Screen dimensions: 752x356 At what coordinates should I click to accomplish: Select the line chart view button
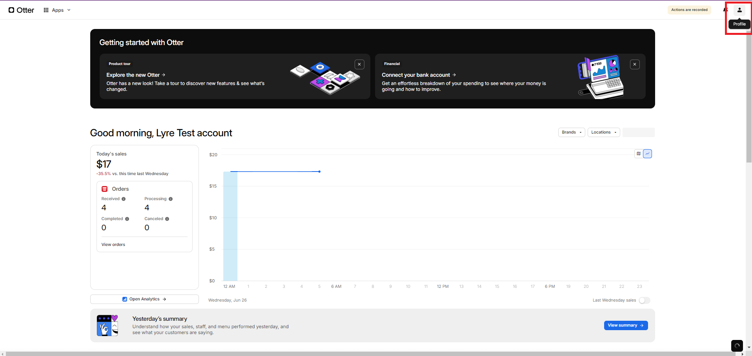[647, 154]
